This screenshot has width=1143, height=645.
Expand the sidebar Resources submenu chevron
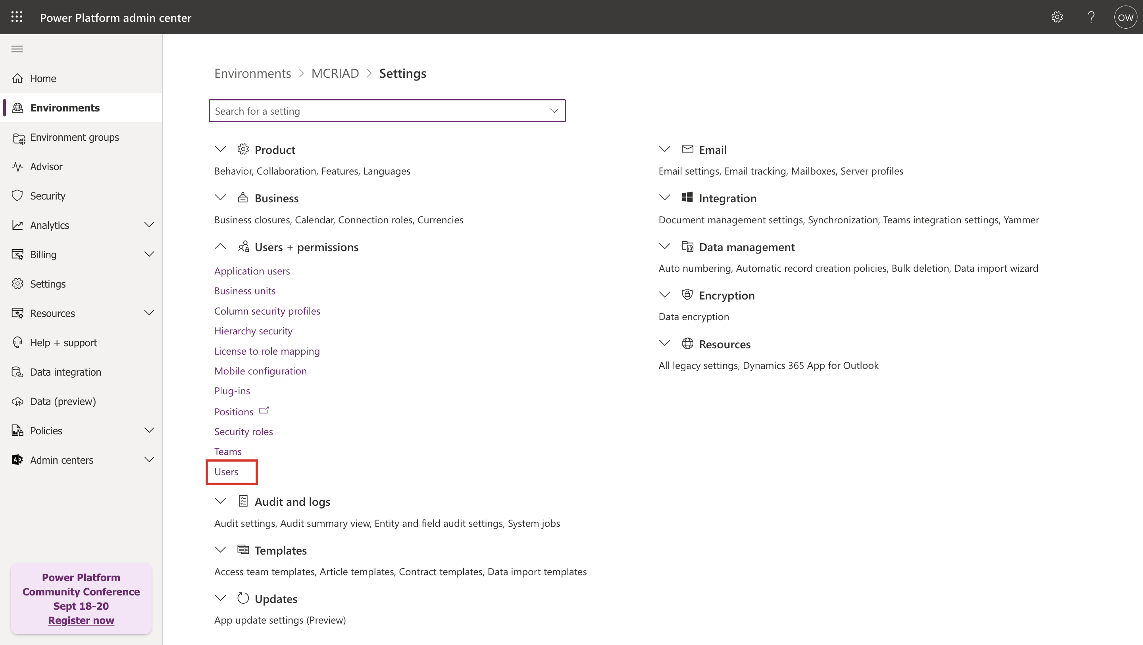point(150,313)
